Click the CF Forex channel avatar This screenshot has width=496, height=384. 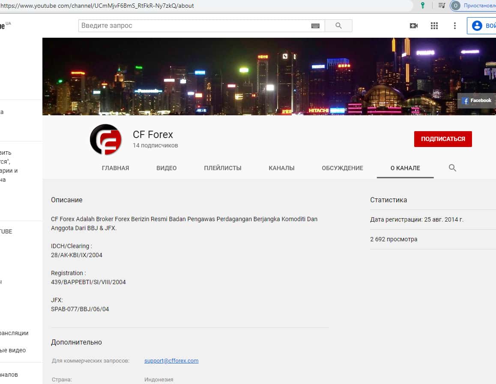point(106,139)
